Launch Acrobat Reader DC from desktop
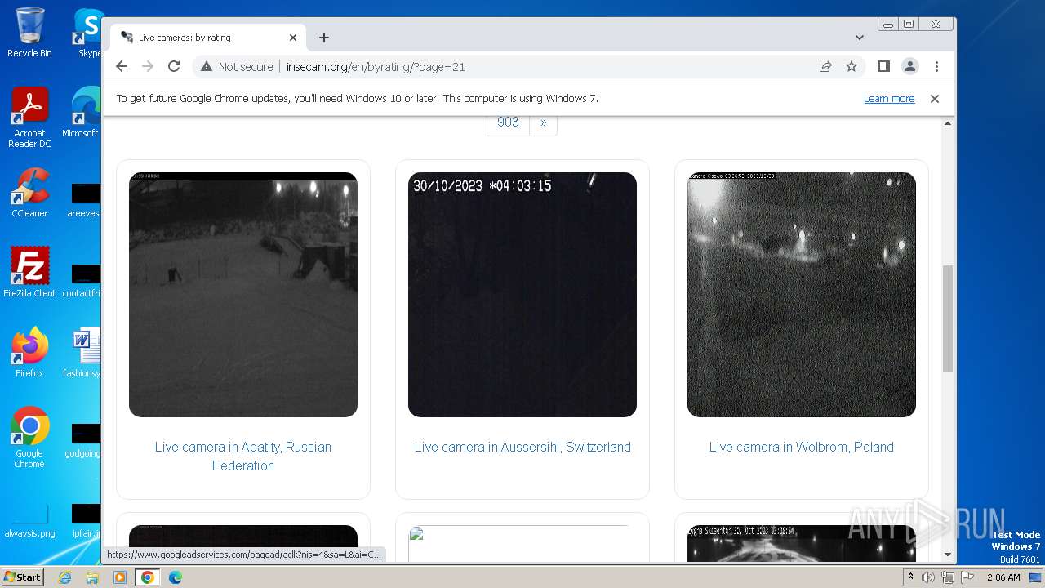 pyautogui.click(x=29, y=118)
